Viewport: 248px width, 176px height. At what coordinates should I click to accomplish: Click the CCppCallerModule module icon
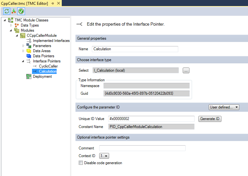(23, 36)
